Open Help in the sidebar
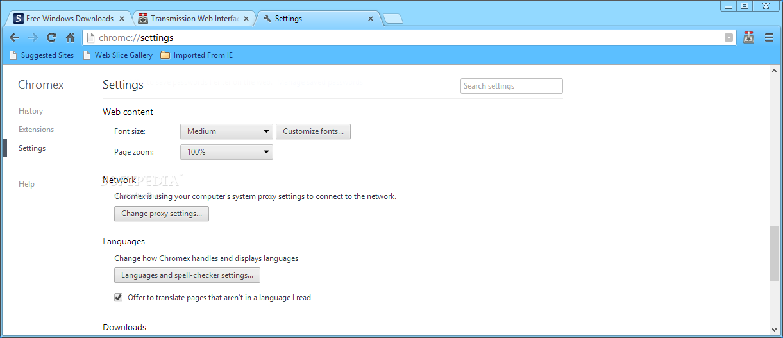Image resolution: width=783 pixels, height=338 pixels. (26, 184)
